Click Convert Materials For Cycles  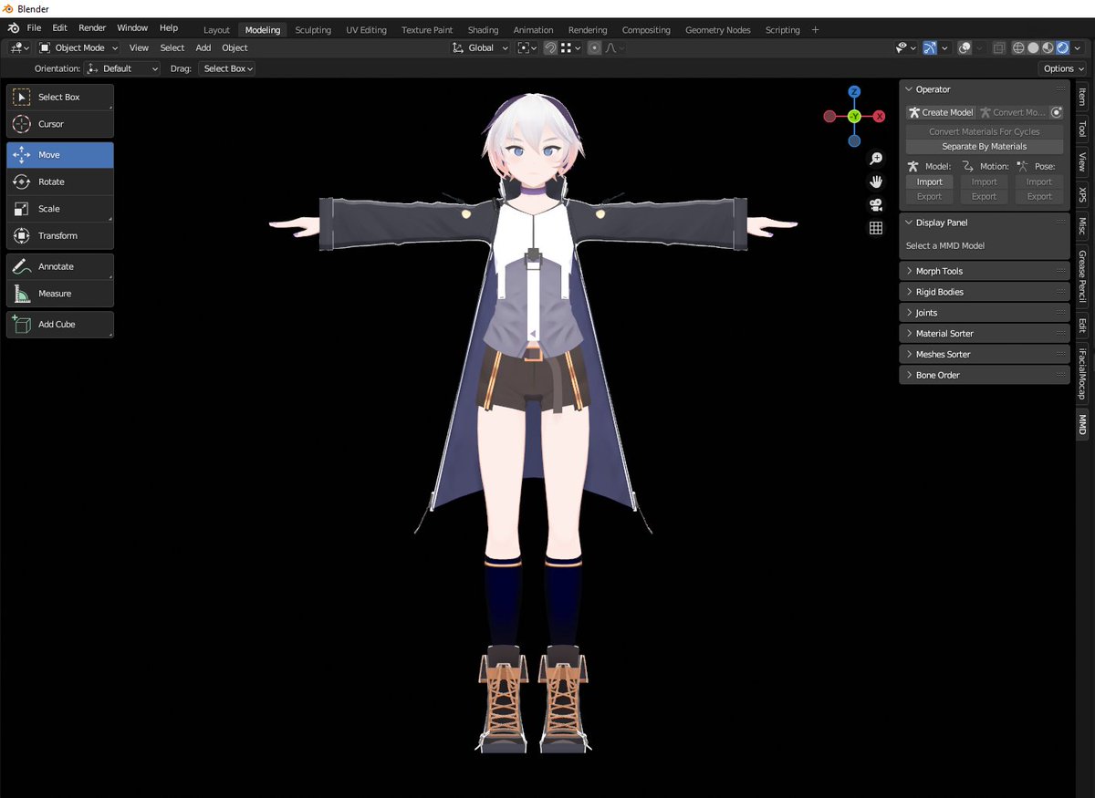(984, 132)
